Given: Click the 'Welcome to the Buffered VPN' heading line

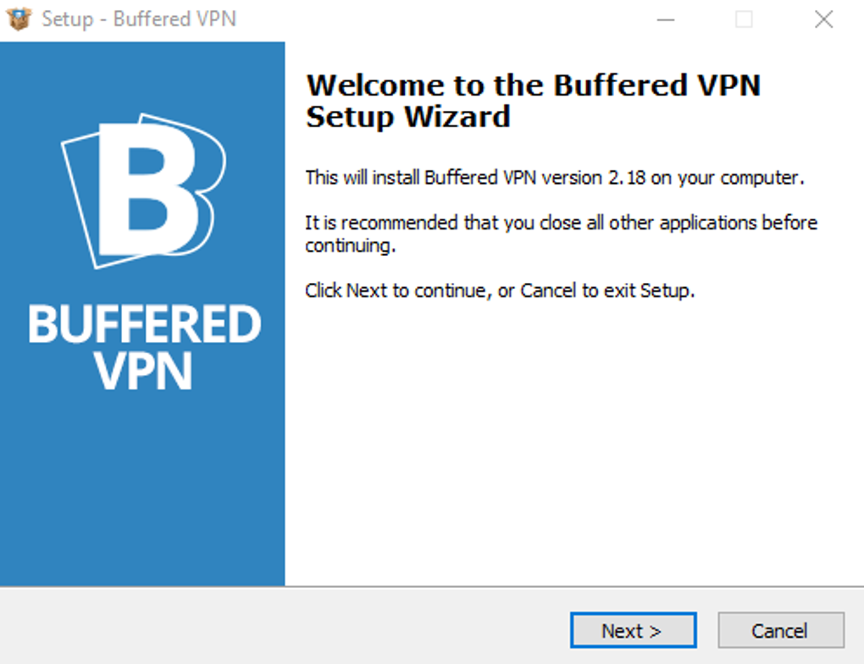Looking at the screenshot, I should tap(533, 86).
